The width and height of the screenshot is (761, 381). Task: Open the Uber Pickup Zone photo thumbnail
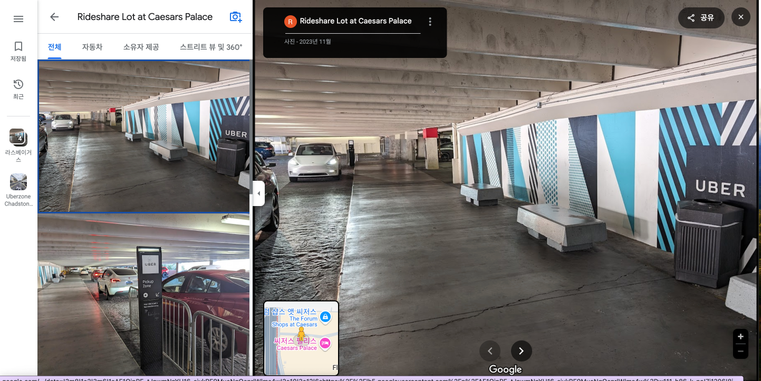(x=144, y=294)
